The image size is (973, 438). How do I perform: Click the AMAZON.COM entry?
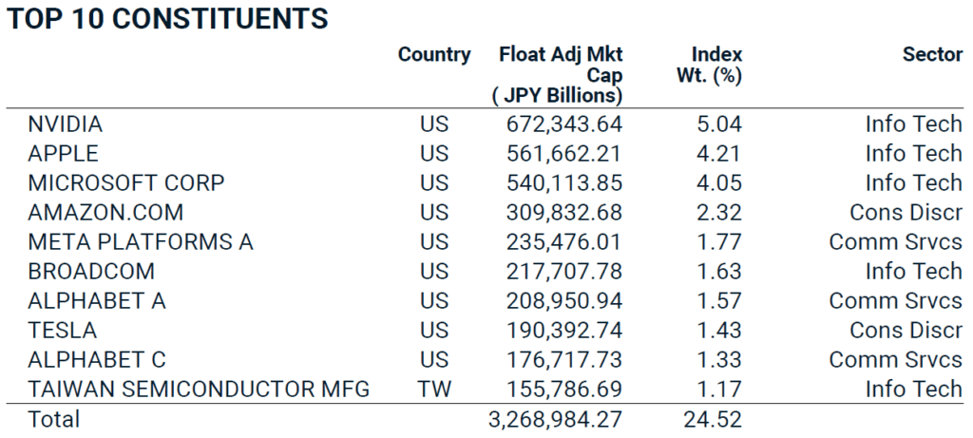(105, 213)
